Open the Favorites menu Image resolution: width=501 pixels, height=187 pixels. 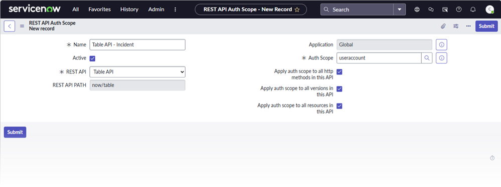pyautogui.click(x=99, y=9)
